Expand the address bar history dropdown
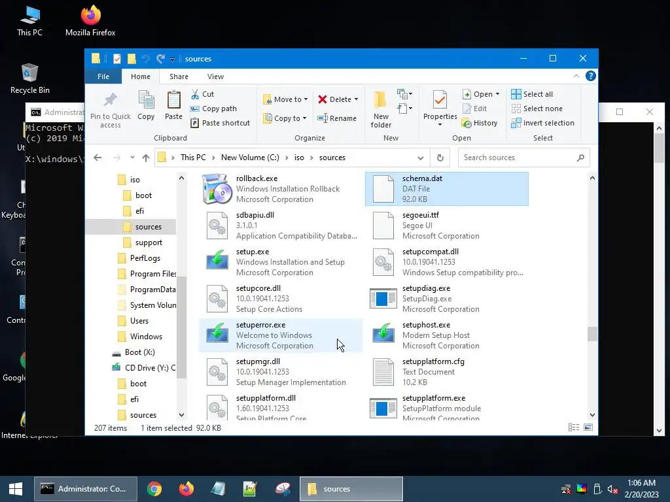Viewport: 670px width, 502px height. tap(421, 158)
